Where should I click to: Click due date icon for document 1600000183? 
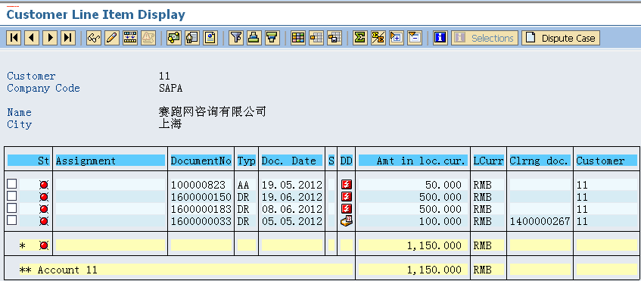click(x=347, y=209)
